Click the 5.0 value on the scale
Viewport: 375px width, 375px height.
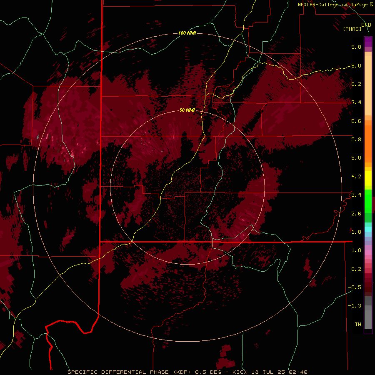click(x=356, y=158)
